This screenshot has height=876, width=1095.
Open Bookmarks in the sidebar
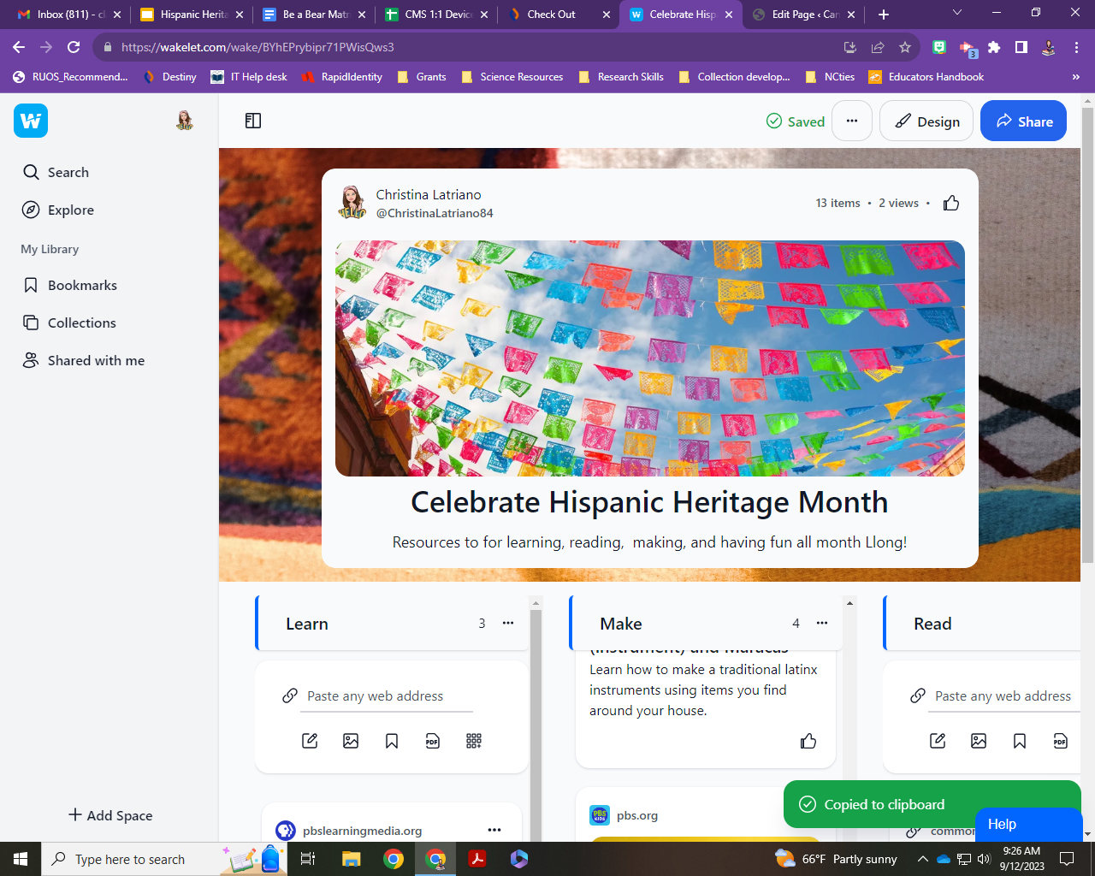pos(82,285)
